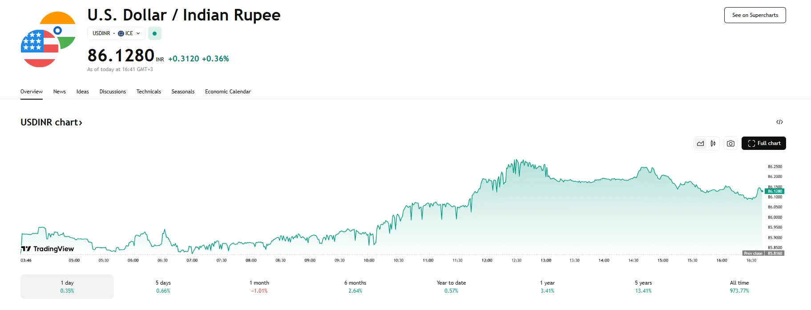Take a chart snapshot with camera icon
This screenshot has width=811, height=310.
[x=730, y=143]
